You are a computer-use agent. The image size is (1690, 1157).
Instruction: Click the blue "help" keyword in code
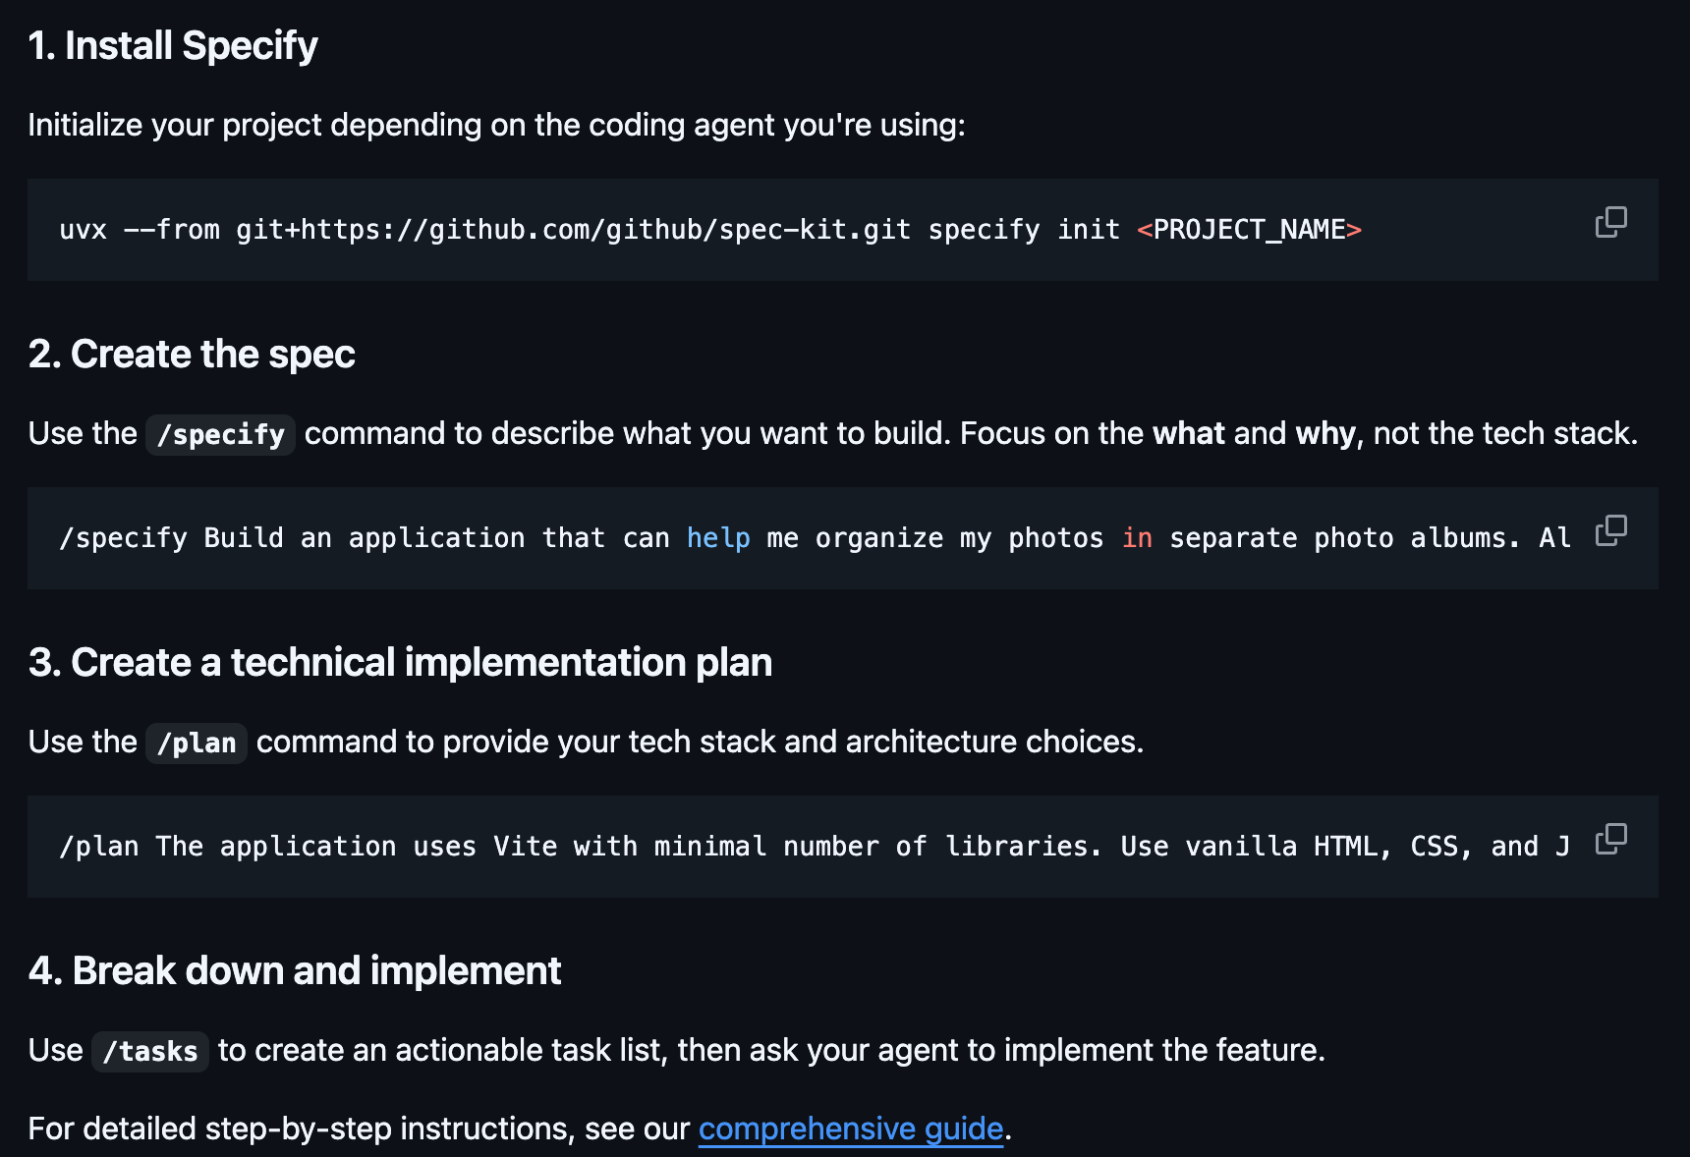[x=718, y=538]
